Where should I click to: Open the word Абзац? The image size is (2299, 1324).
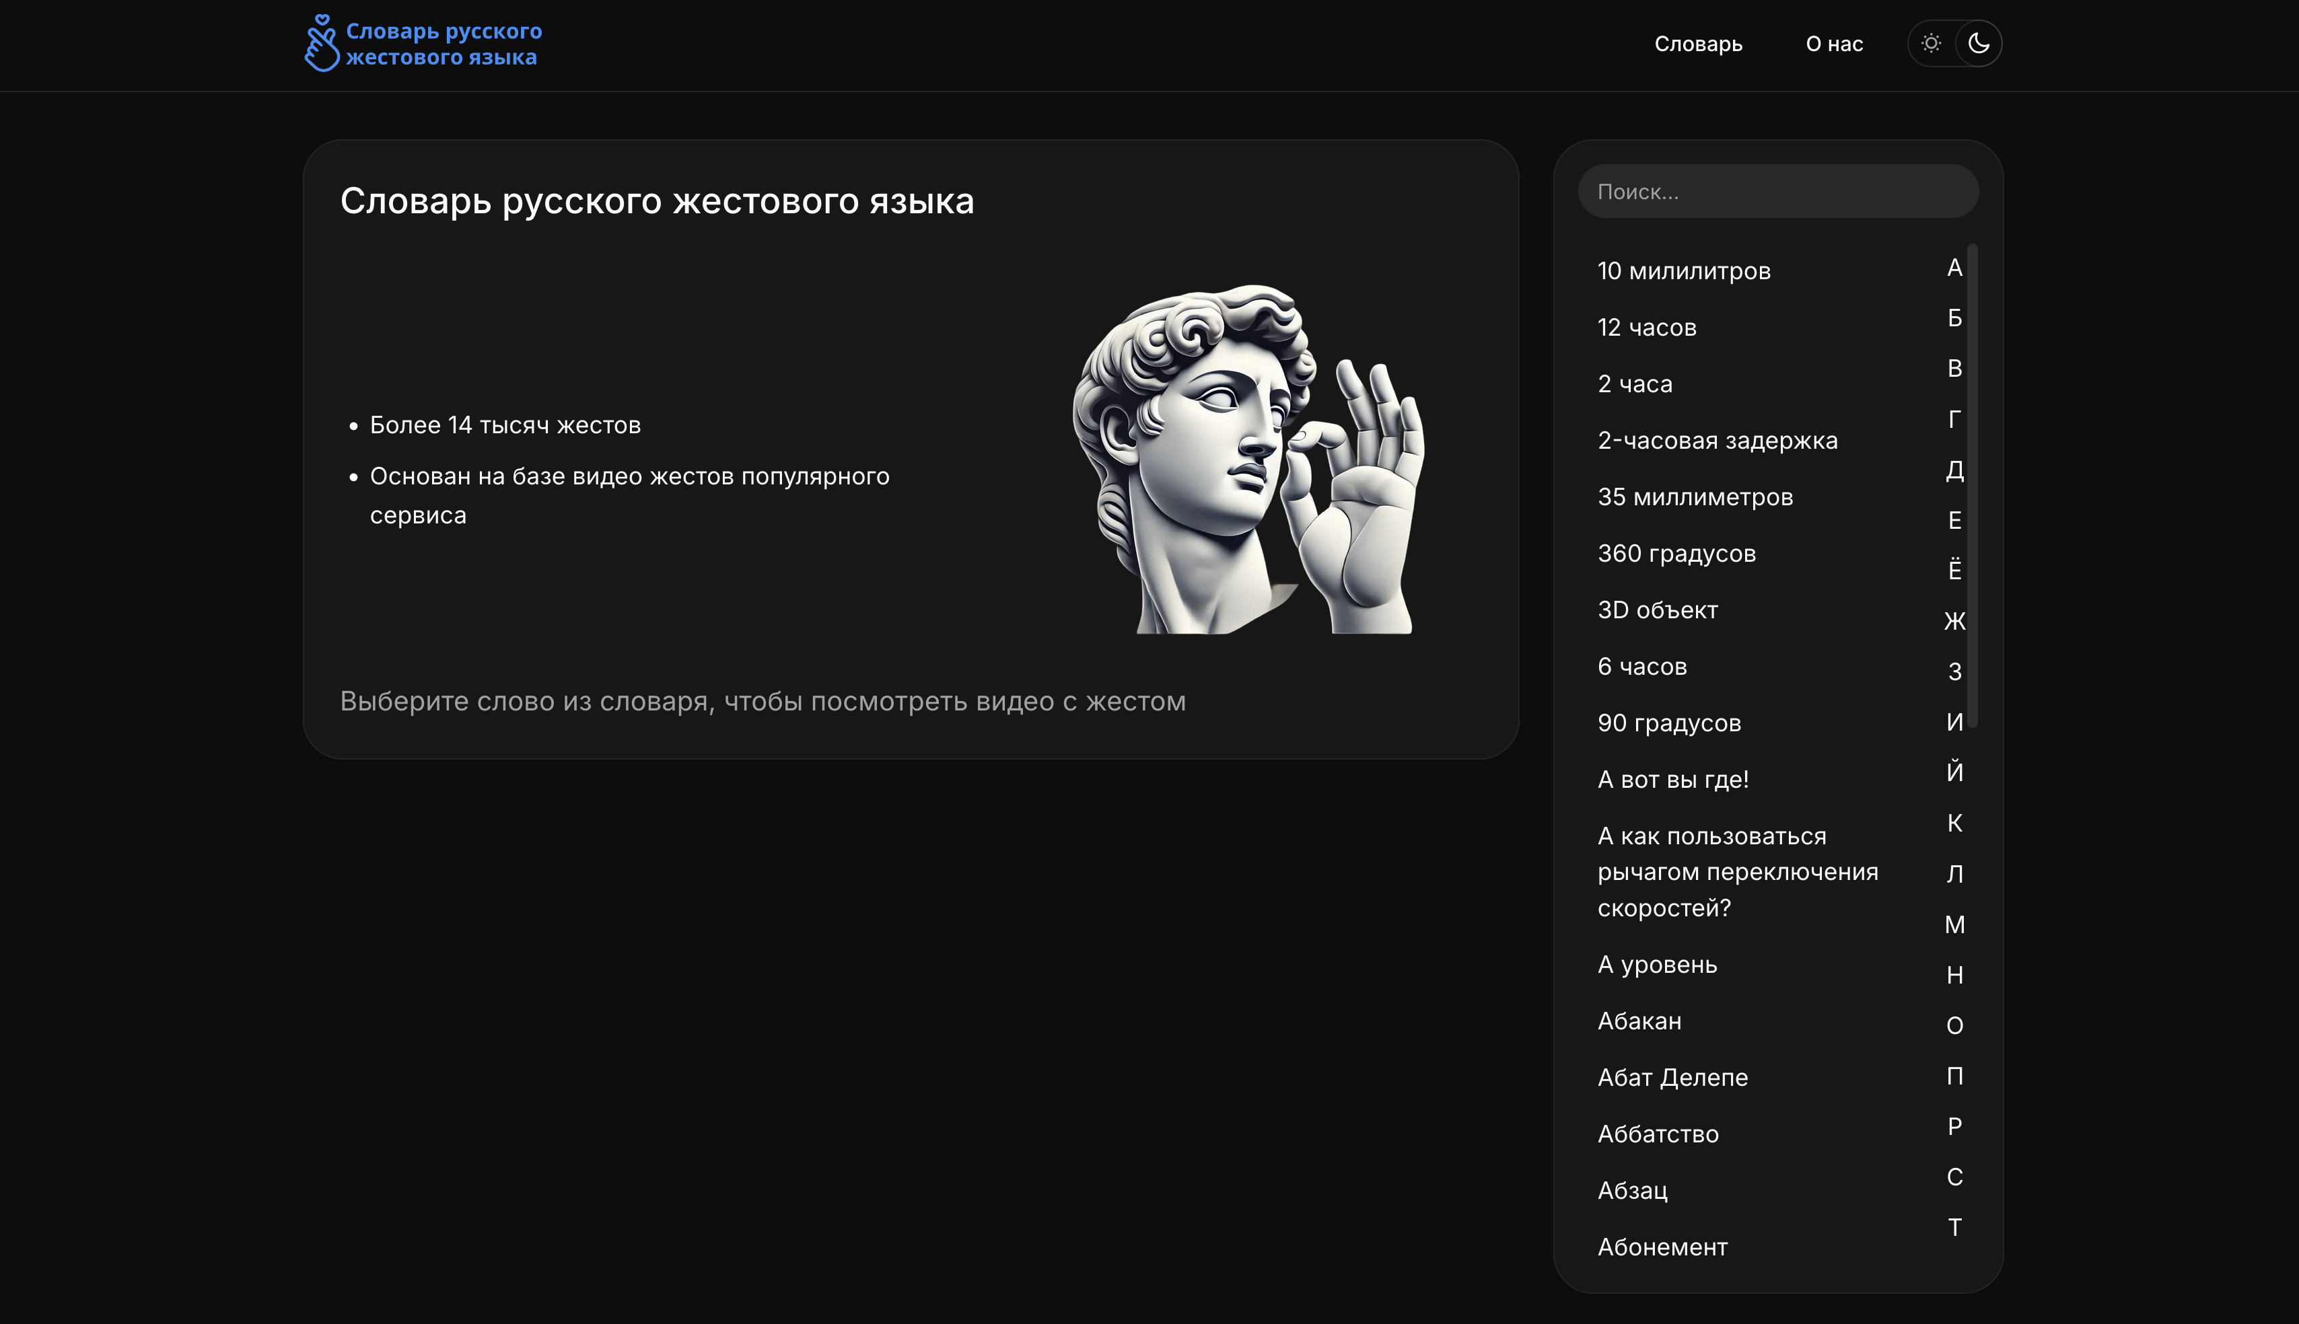(x=1633, y=1190)
